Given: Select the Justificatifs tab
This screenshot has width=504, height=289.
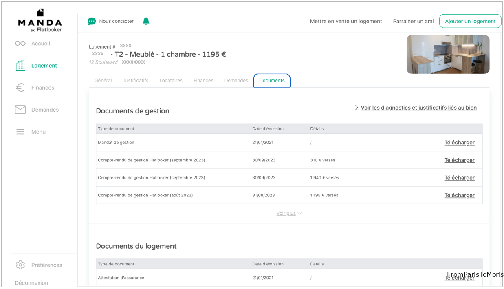Looking at the screenshot, I should tap(136, 80).
